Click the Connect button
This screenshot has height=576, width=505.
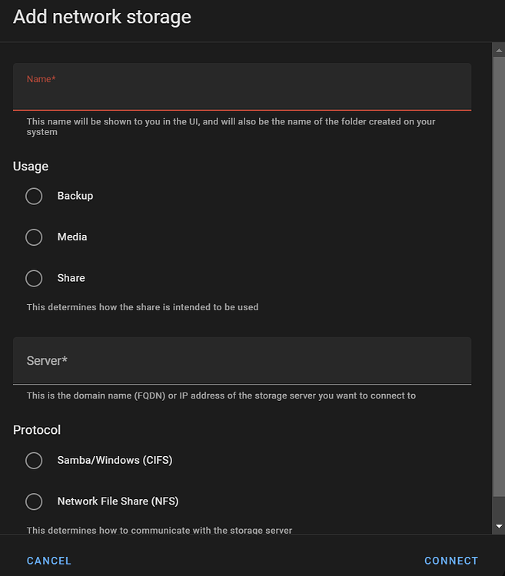451,561
